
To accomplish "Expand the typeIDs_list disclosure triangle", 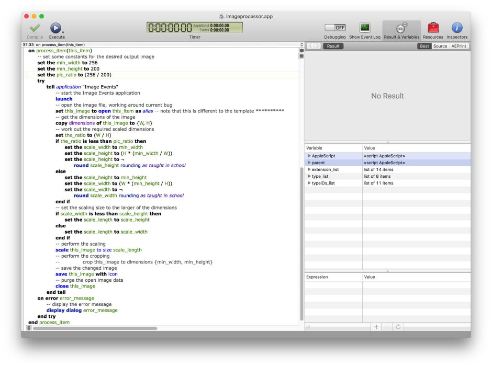I will tap(309, 183).
